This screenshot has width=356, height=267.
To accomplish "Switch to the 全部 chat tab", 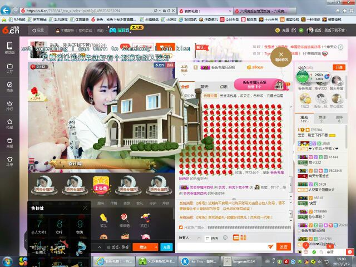I will pyautogui.click(x=185, y=87).
